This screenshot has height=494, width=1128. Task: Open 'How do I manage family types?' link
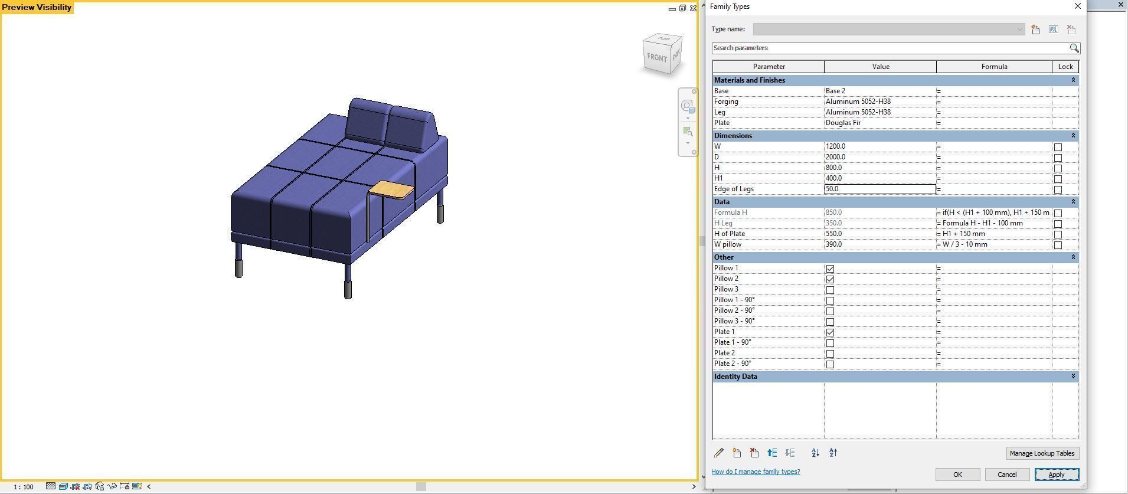[756, 472]
